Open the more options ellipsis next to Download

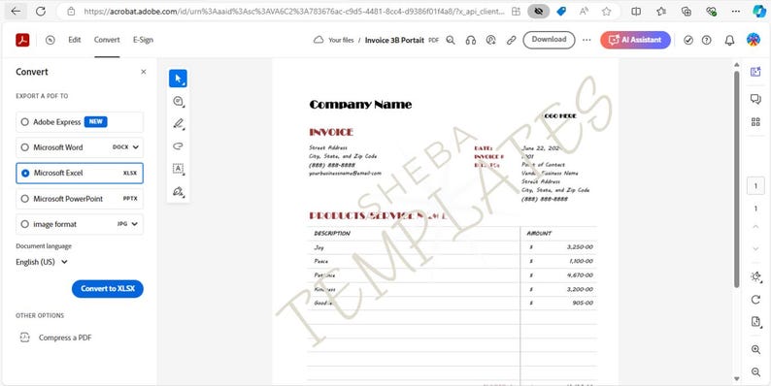click(x=587, y=41)
